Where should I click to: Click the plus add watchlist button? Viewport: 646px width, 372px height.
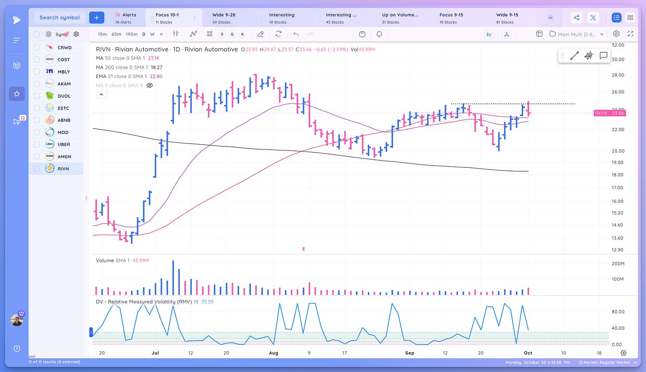click(96, 17)
